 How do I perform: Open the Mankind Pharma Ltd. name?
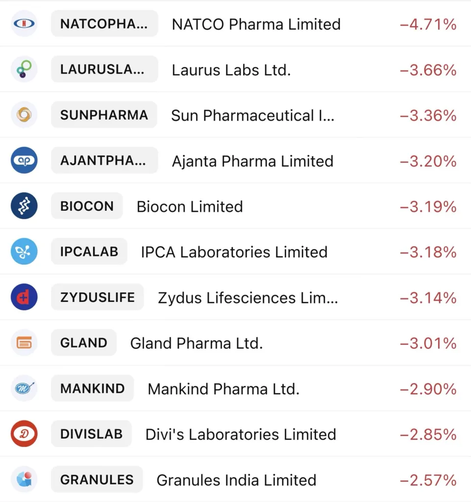(x=223, y=389)
